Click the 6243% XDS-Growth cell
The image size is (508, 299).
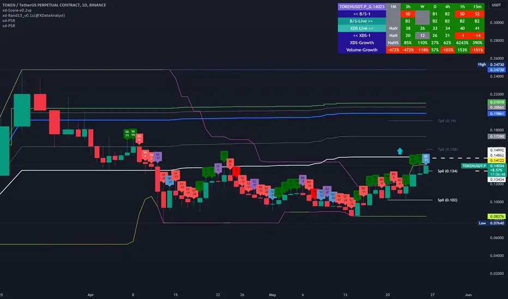[x=462, y=42]
